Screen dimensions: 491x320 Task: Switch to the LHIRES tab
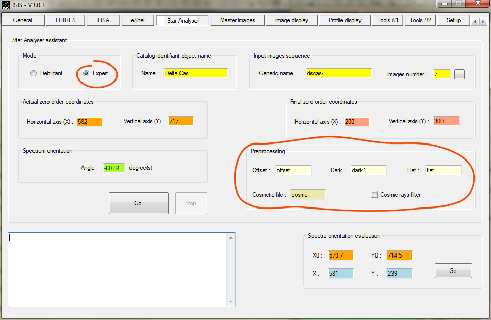tap(61, 20)
